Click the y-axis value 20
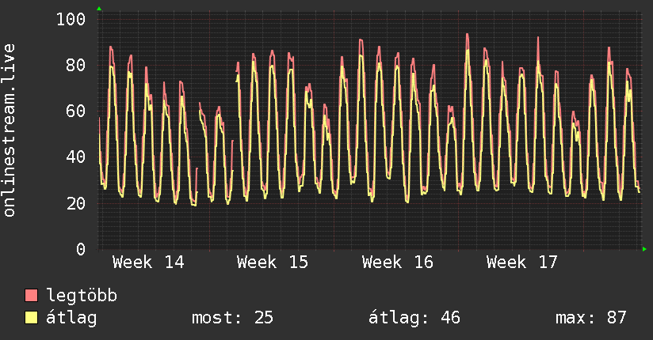The height and width of the screenshot is (340, 653). [x=76, y=203]
